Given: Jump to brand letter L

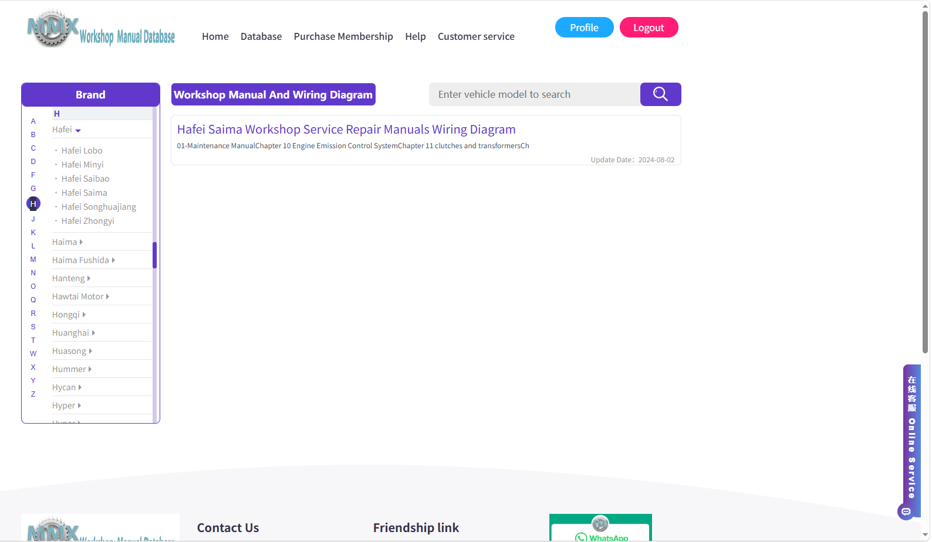Looking at the screenshot, I should [33, 246].
